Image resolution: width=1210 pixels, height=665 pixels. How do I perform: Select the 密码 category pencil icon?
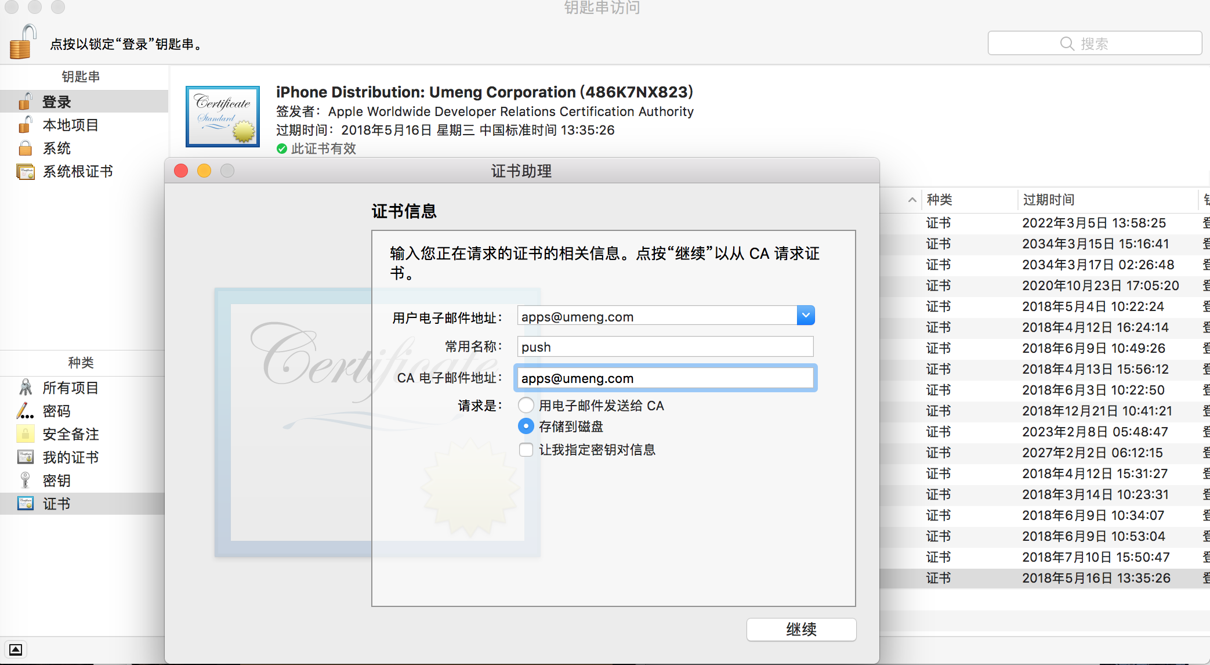(26, 411)
